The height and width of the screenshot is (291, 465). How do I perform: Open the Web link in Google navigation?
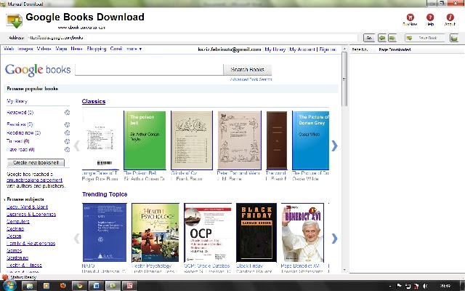pos(9,49)
